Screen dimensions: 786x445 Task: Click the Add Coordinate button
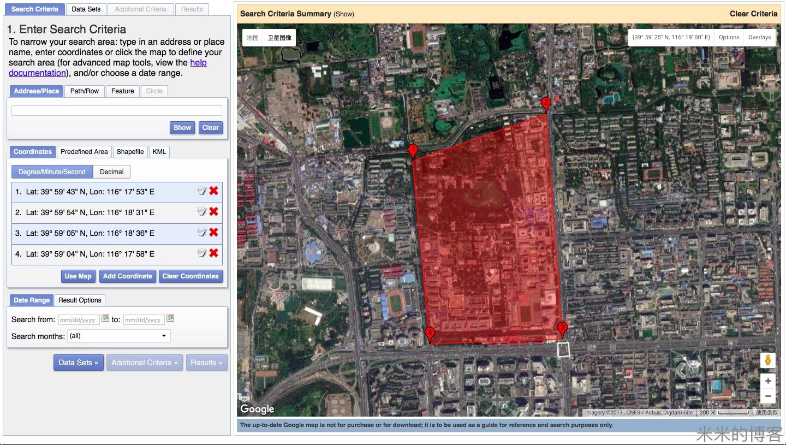pyautogui.click(x=127, y=276)
